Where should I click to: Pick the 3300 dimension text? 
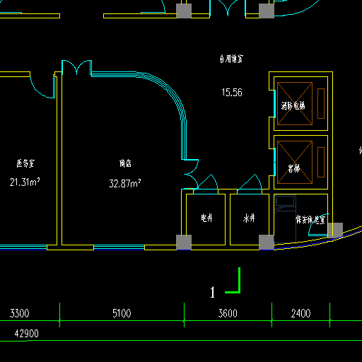tap(20, 313)
